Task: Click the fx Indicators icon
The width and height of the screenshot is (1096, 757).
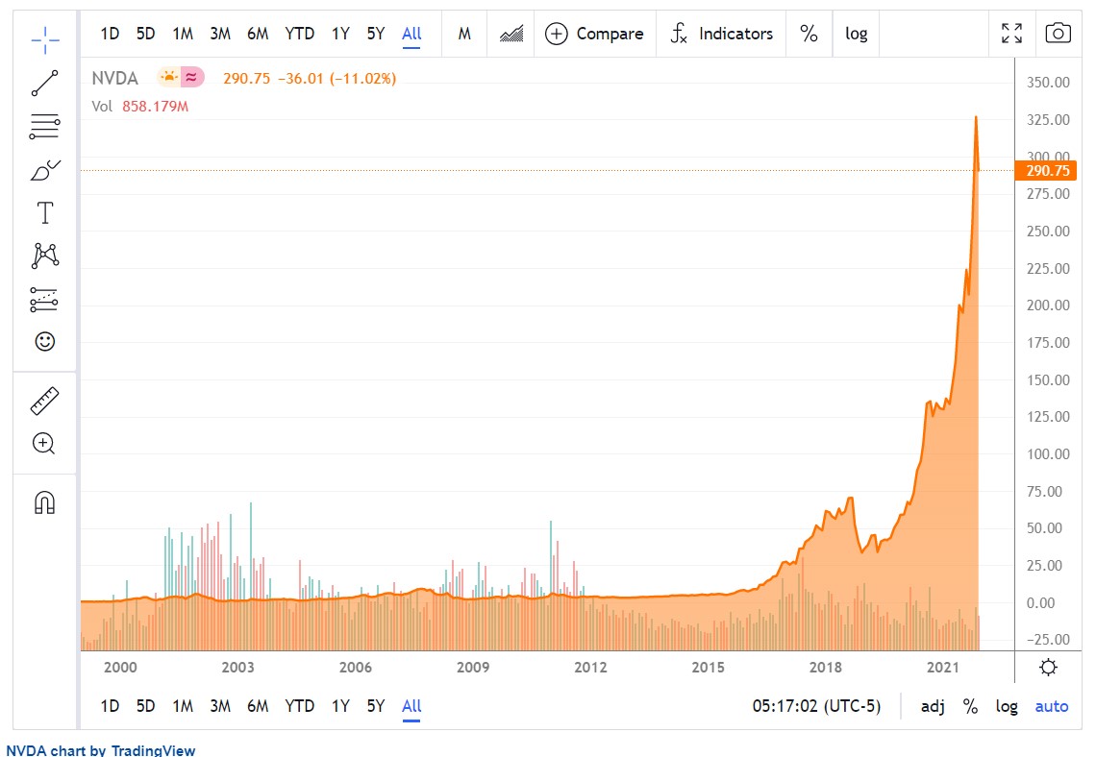Action: [x=679, y=33]
